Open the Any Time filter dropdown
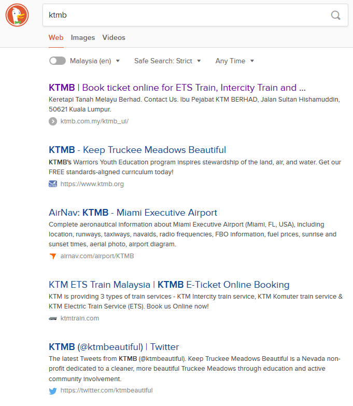353x406 pixels. coord(235,61)
